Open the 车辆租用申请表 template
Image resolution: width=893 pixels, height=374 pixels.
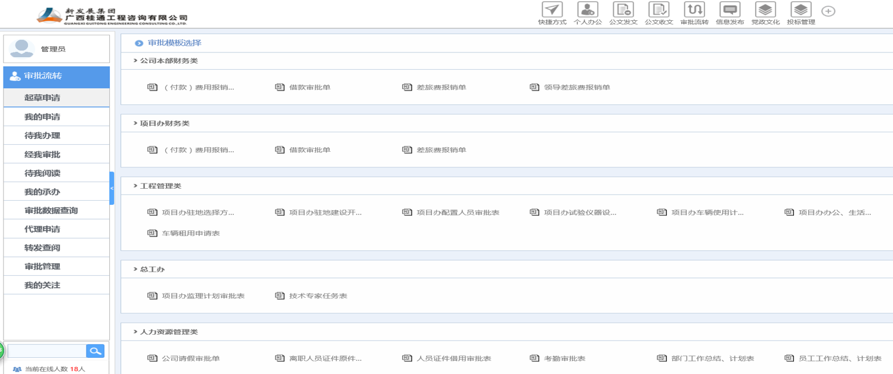190,233
